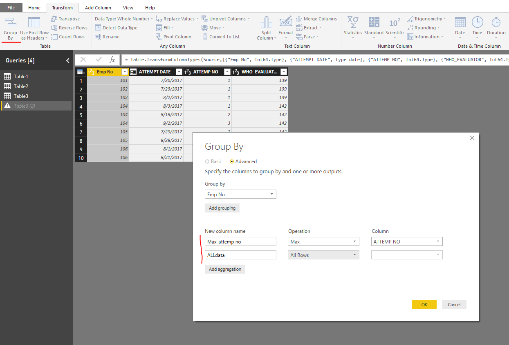This screenshot has width=509, height=345.
Task: Open the ATTEMP NO column dropdown
Action: (x=407, y=242)
